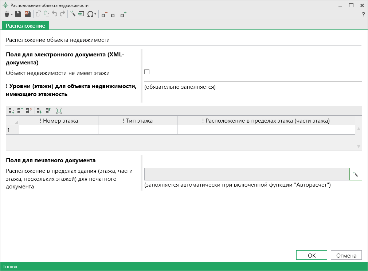This screenshot has width=368, height=271.
Task: Expand the table to full screen
Action: [x=59, y=110]
